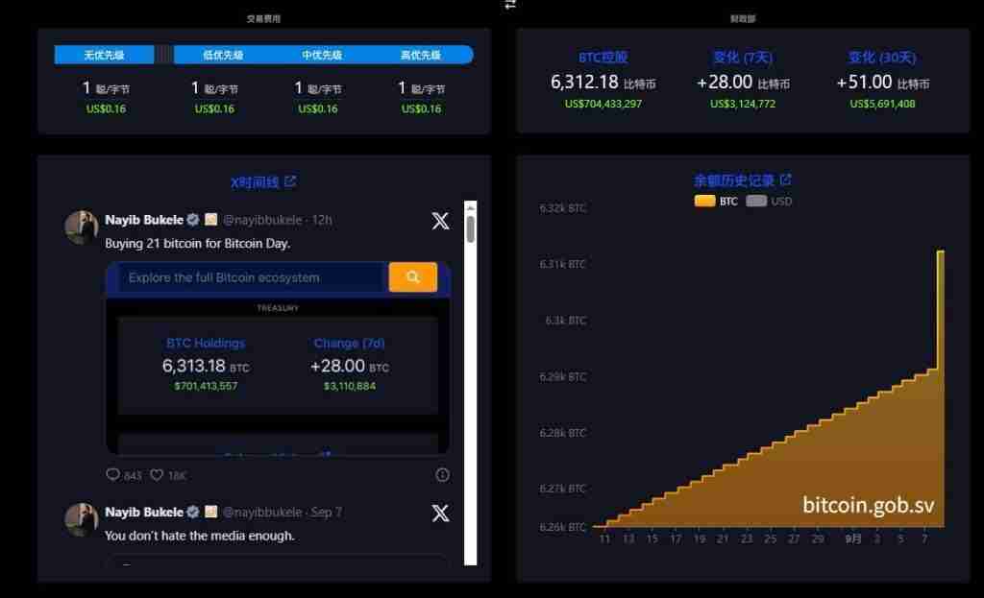Select the 低优先级 fee segment
The height and width of the screenshot is (598, 984).
point(223,55)
